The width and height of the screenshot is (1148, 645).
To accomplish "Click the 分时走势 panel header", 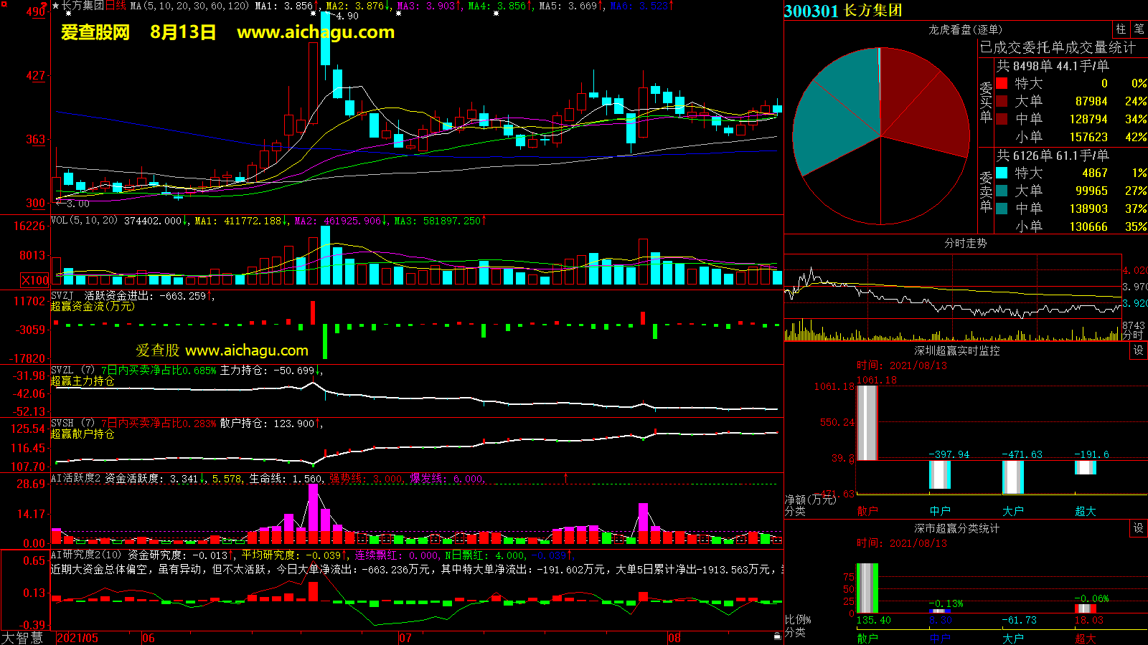I will click(965, 243).
